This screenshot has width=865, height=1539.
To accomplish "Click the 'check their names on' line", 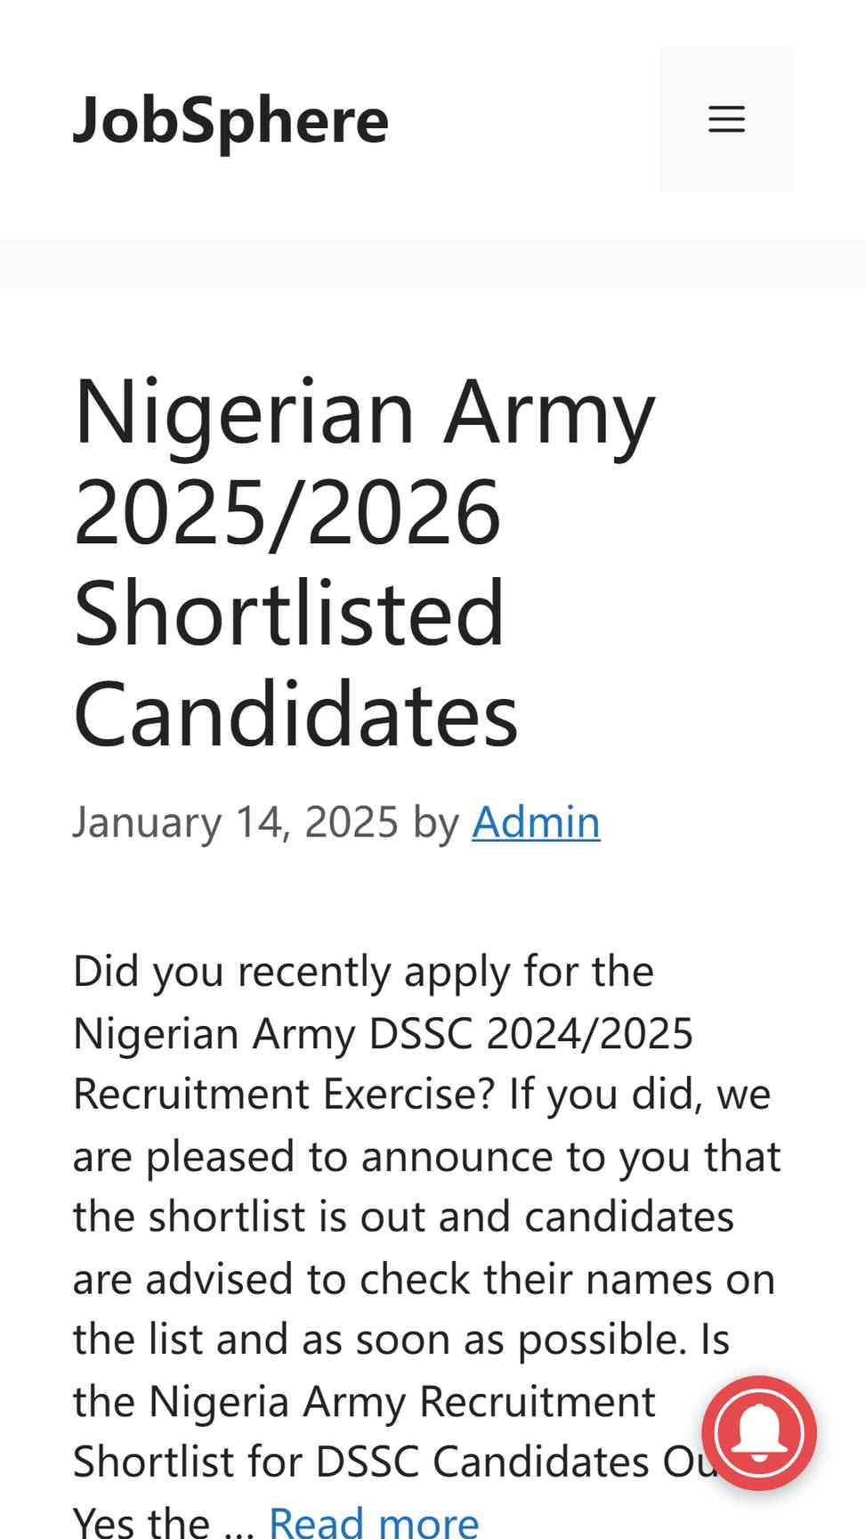I will coord(424,1280).
